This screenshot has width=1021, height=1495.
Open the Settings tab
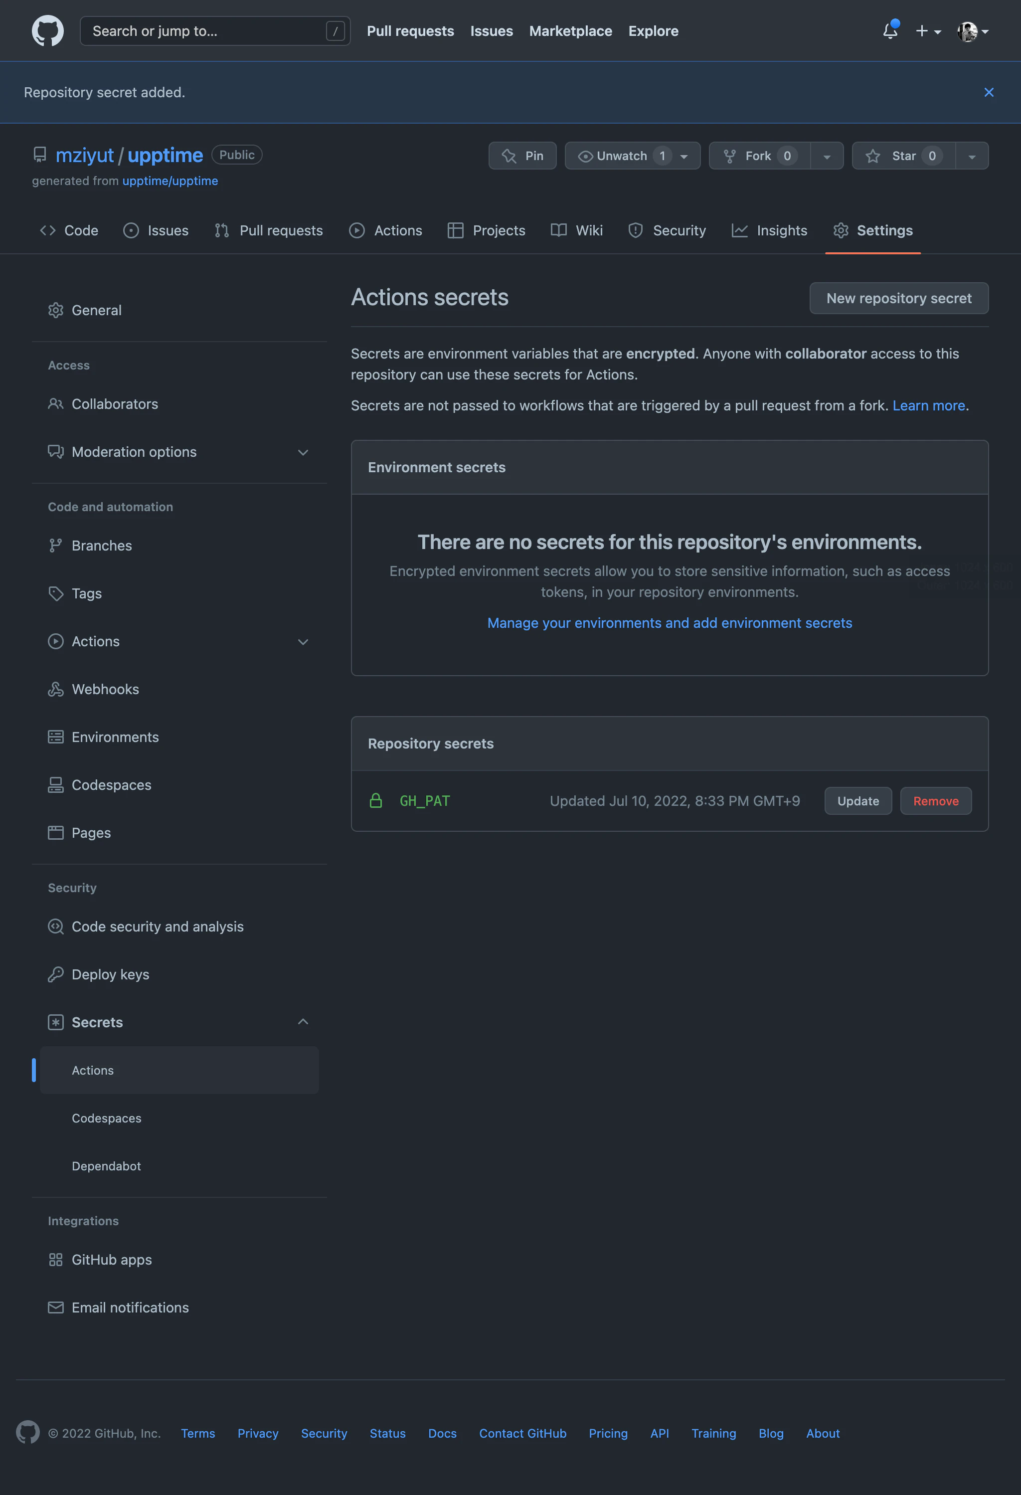[873, 230]
